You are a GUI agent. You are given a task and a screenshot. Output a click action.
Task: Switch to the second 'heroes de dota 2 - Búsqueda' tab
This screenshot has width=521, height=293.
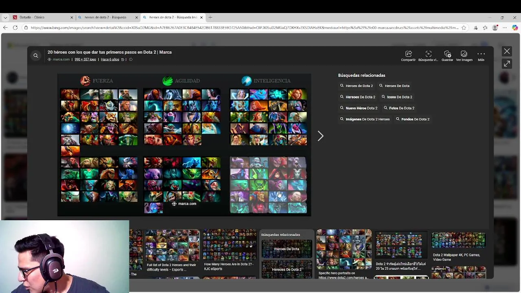click(x=108, y=17)
